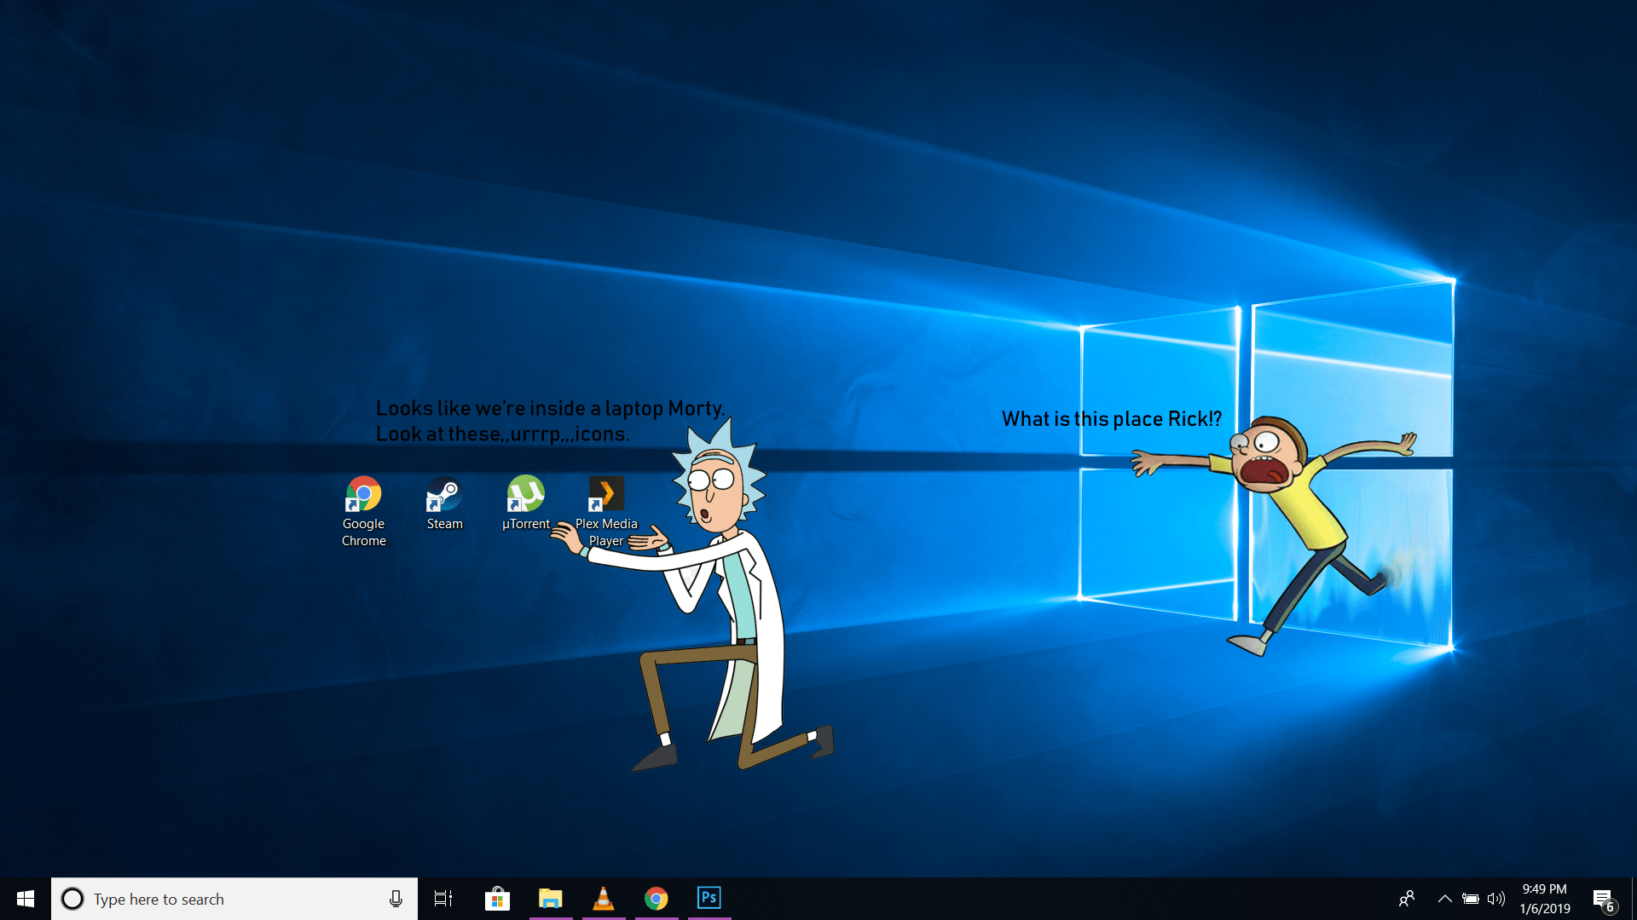Click the microphone icon in search box

396,899
